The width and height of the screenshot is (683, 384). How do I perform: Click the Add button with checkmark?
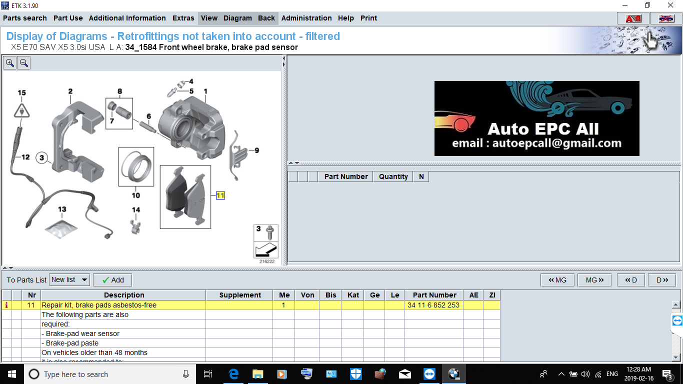[x=112, y=279]
